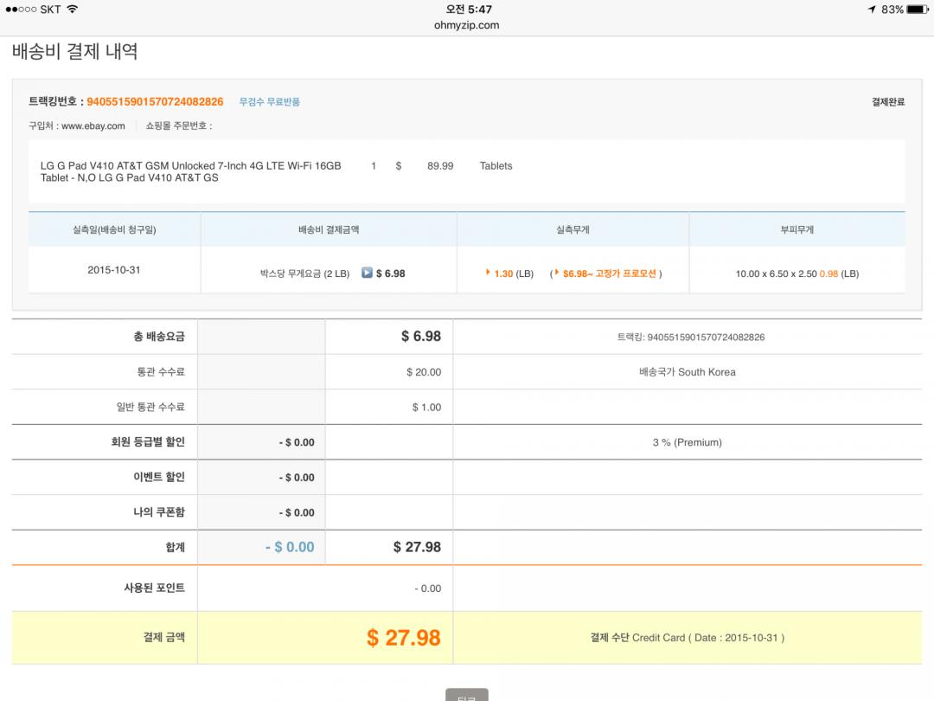Image resolution: width=934 pixels, height=701 pixels.
Task: Tap the clock in the status bar
Action: coord(469,10)
